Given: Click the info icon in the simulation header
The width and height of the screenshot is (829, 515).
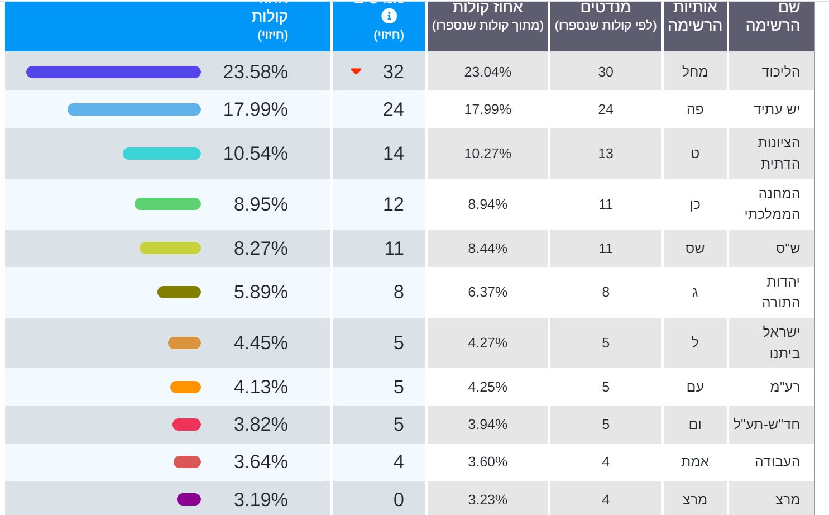Looking at the screenshot, I should point(389,16).
